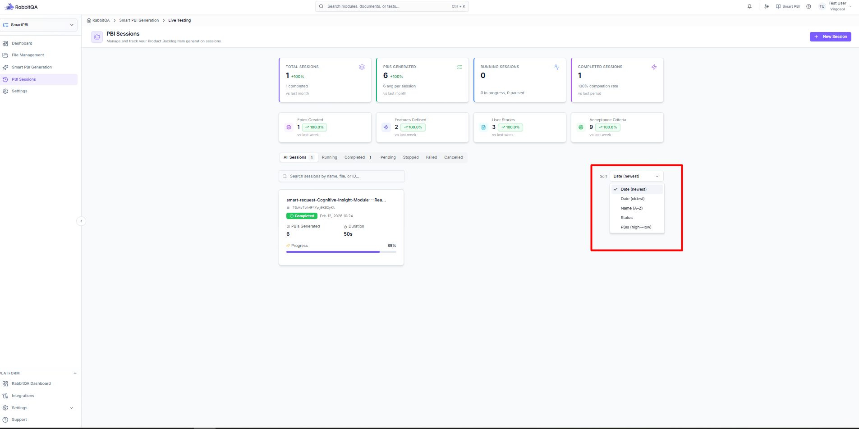Switch to the Failed tab
Image resolution: width=859 pixels, height=429 pixels.
tap(432, 157)
